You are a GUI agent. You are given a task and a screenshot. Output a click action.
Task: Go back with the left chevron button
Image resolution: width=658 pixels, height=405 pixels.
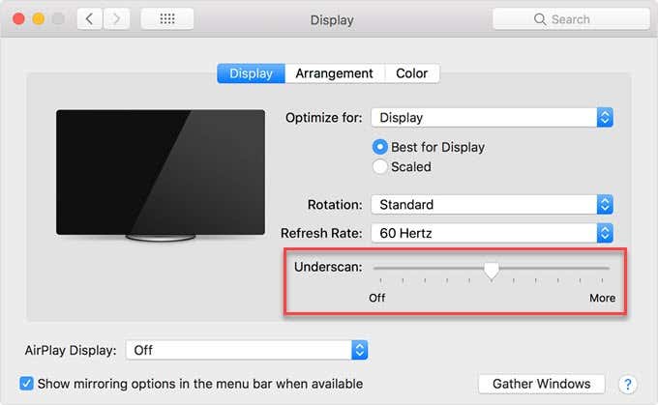(x=89, y=19)
